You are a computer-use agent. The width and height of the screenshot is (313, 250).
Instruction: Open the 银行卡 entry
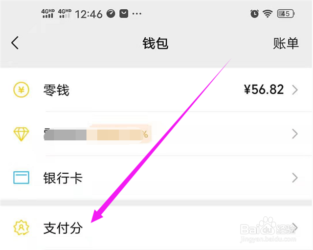(63, 178)
